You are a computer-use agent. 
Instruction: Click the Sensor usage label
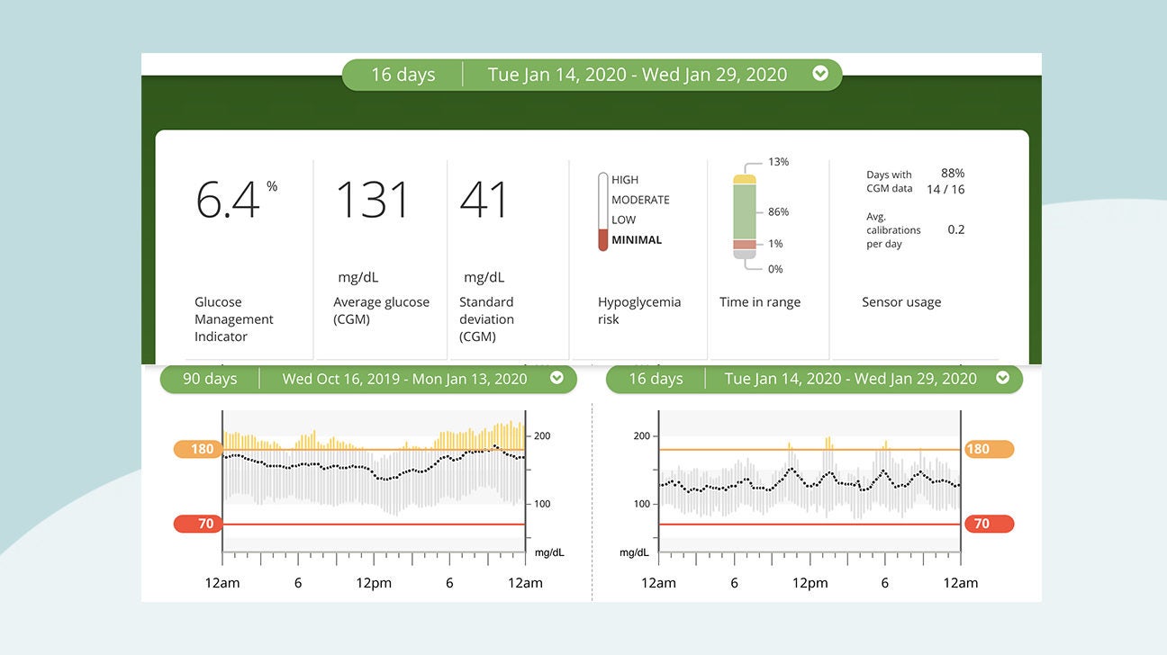[901, 302]
